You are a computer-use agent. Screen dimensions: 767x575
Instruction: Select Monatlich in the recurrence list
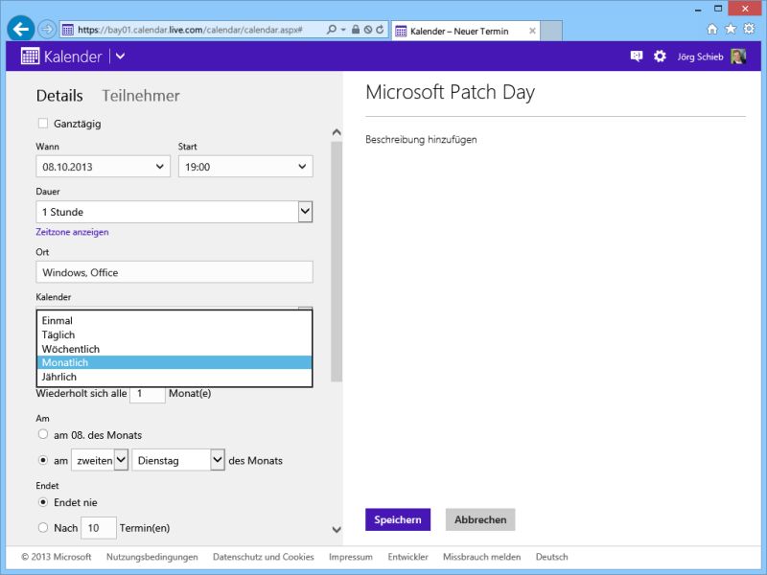[x=174, y=362]
